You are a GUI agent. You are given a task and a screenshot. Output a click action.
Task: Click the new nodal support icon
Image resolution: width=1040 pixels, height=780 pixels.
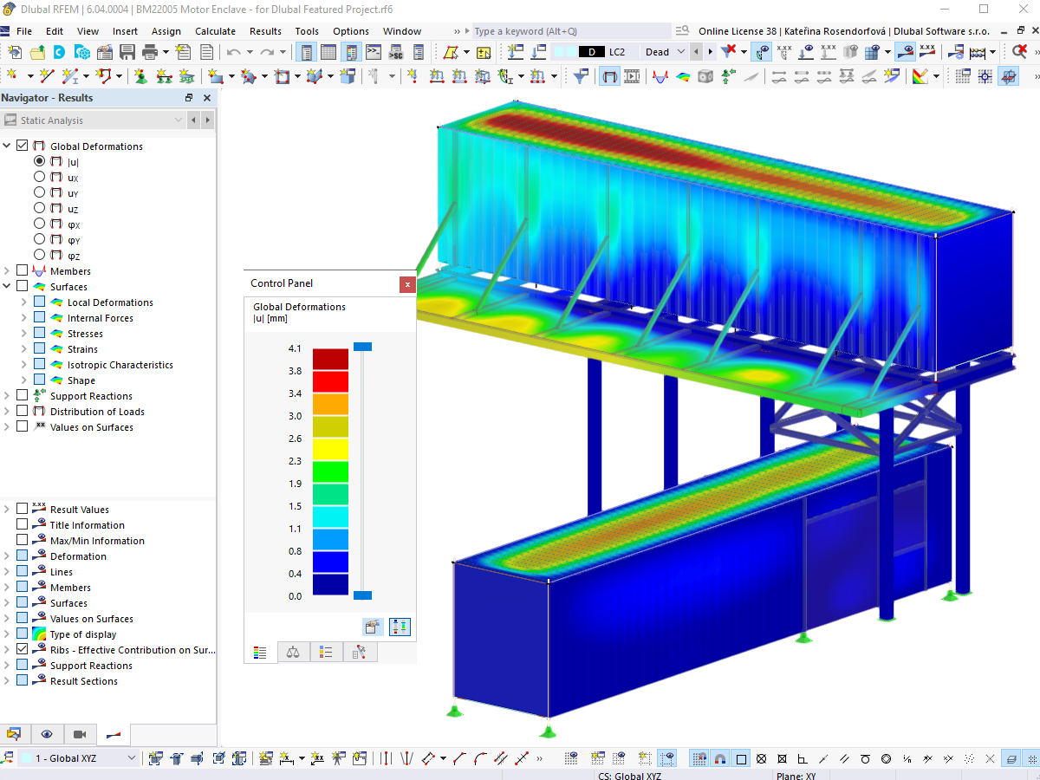140,76
